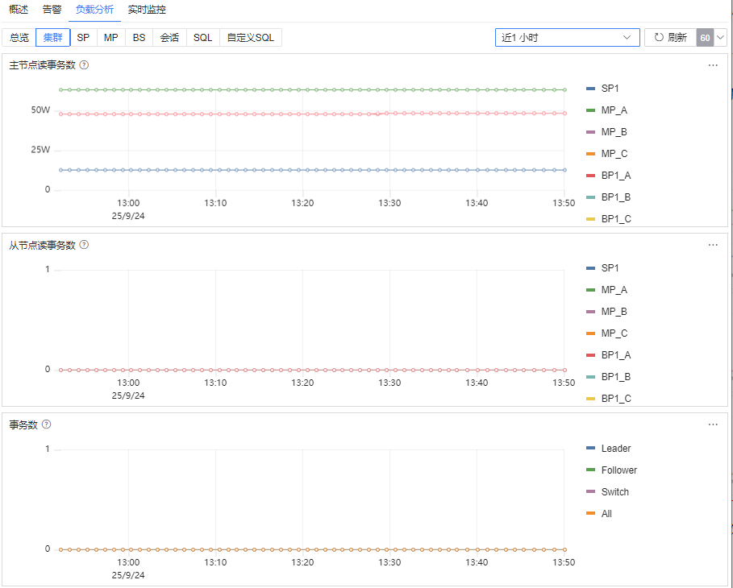Toggle BP1_C series in 主节点读事务数 legend

pyautogui.click(x=608, y=219)
